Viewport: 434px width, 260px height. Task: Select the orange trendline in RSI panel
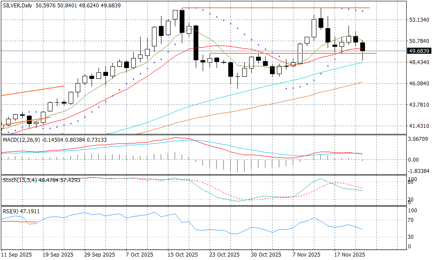[19, 222]
